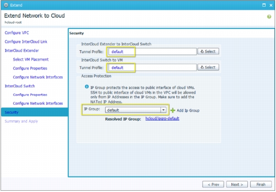The image size is (276, 192).
Task: Click the Prev button
Action: (213, 184)
